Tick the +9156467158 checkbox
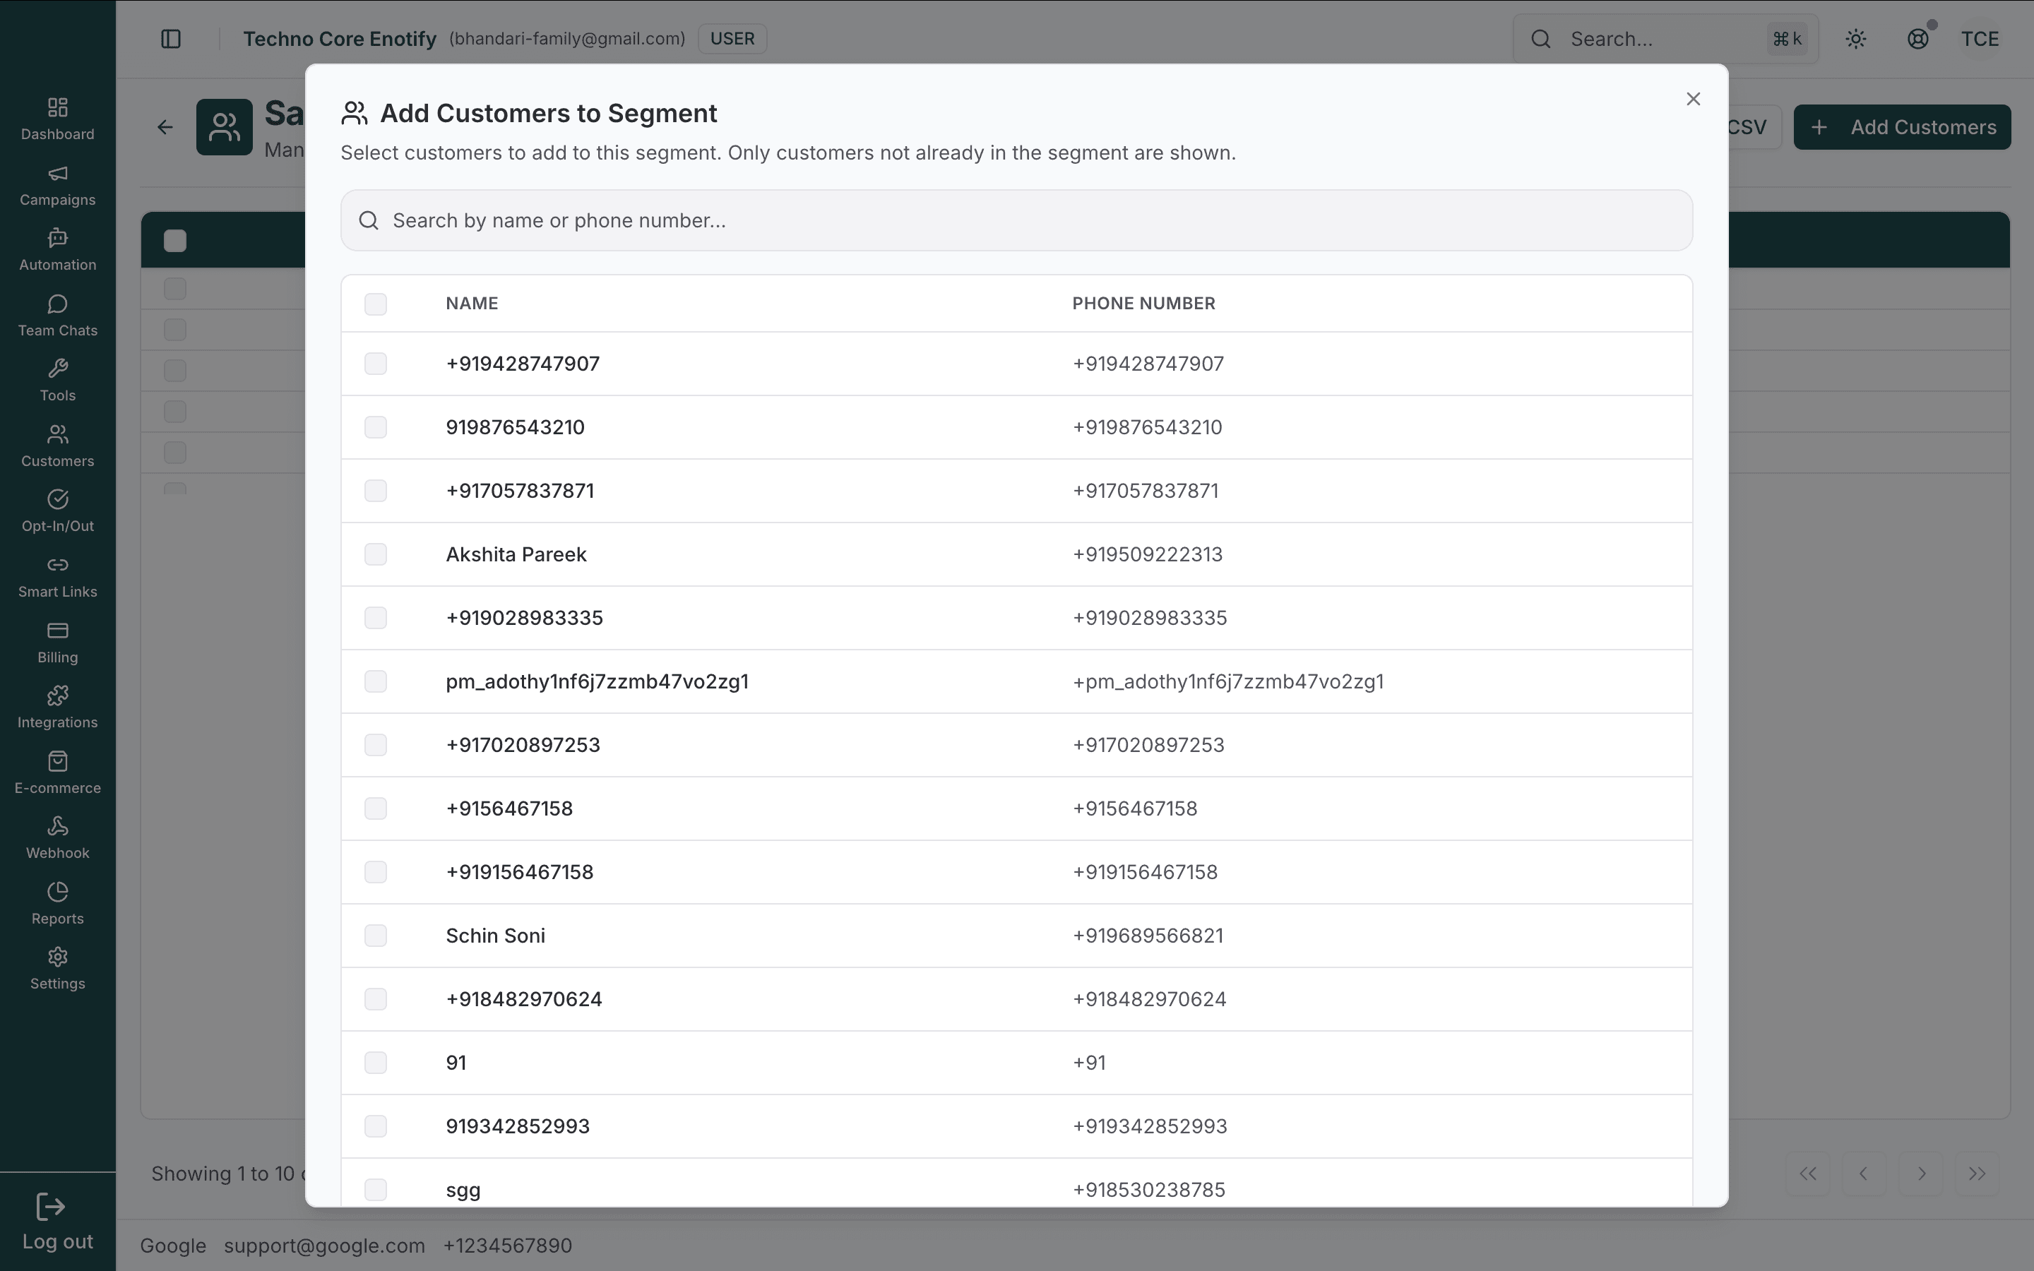The width and height of the screenshot is (2034, 1271). point(376,808)
